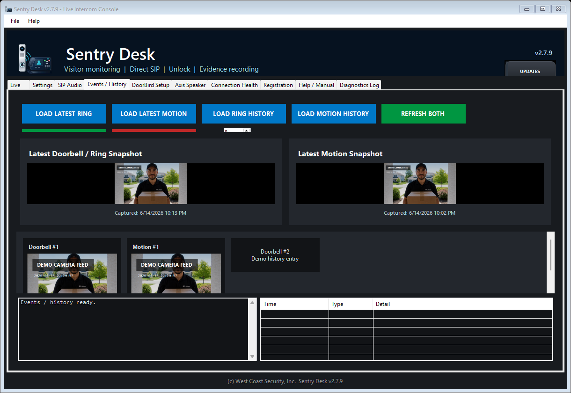Click the LOAD LATEST MOTION button
Image resolution: width=571 pixels, height=393 pixels.
[x=154, y=114]
